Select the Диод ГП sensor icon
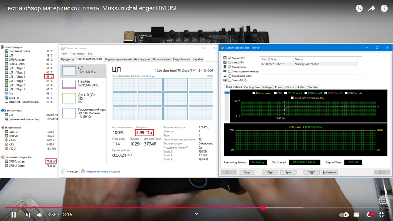Image resolution: width=393 pixels, height=221 pixels. (6, 98)
